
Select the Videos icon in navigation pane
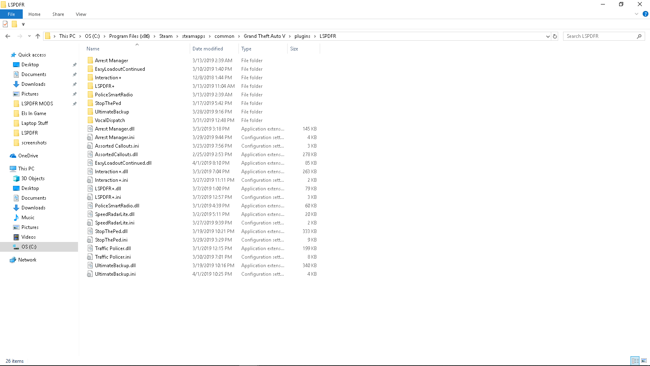click(16, 237)
